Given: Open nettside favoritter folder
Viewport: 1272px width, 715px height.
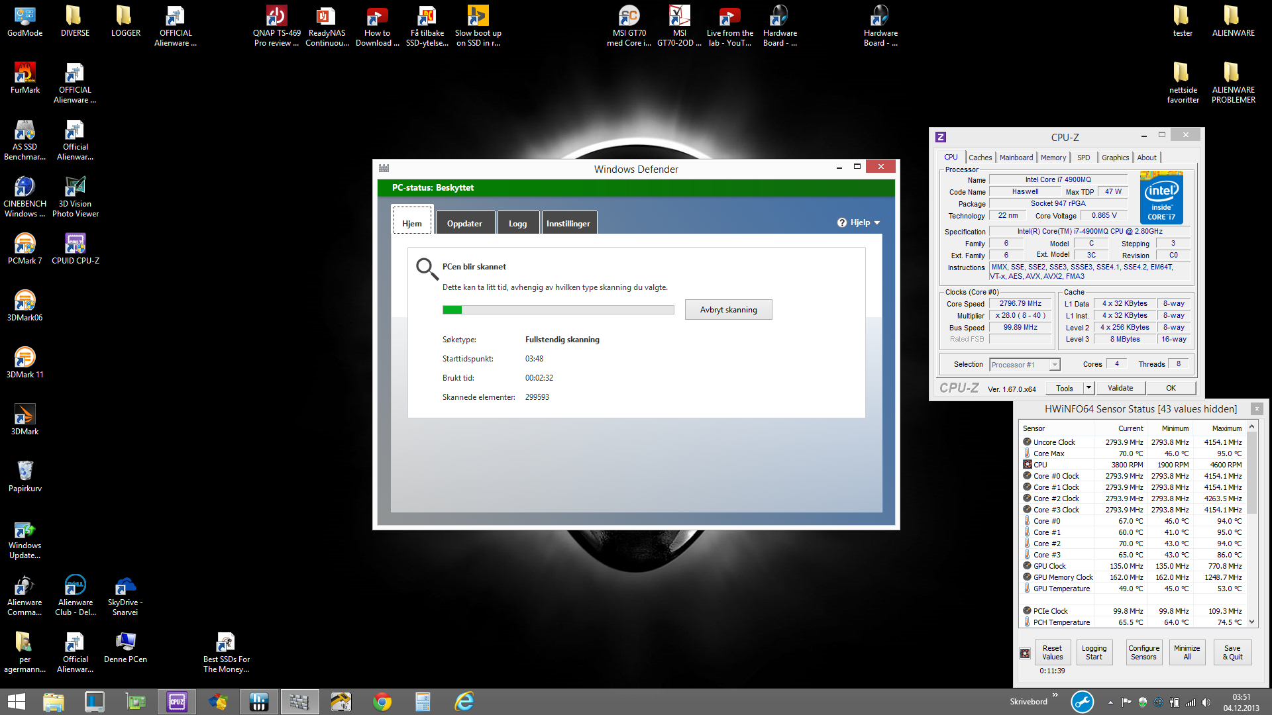Looking at the screenshot, I should (1183, 83).
